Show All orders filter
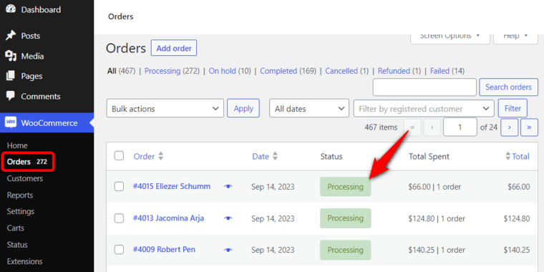This screenshot has width=544, height=272. 112,71
